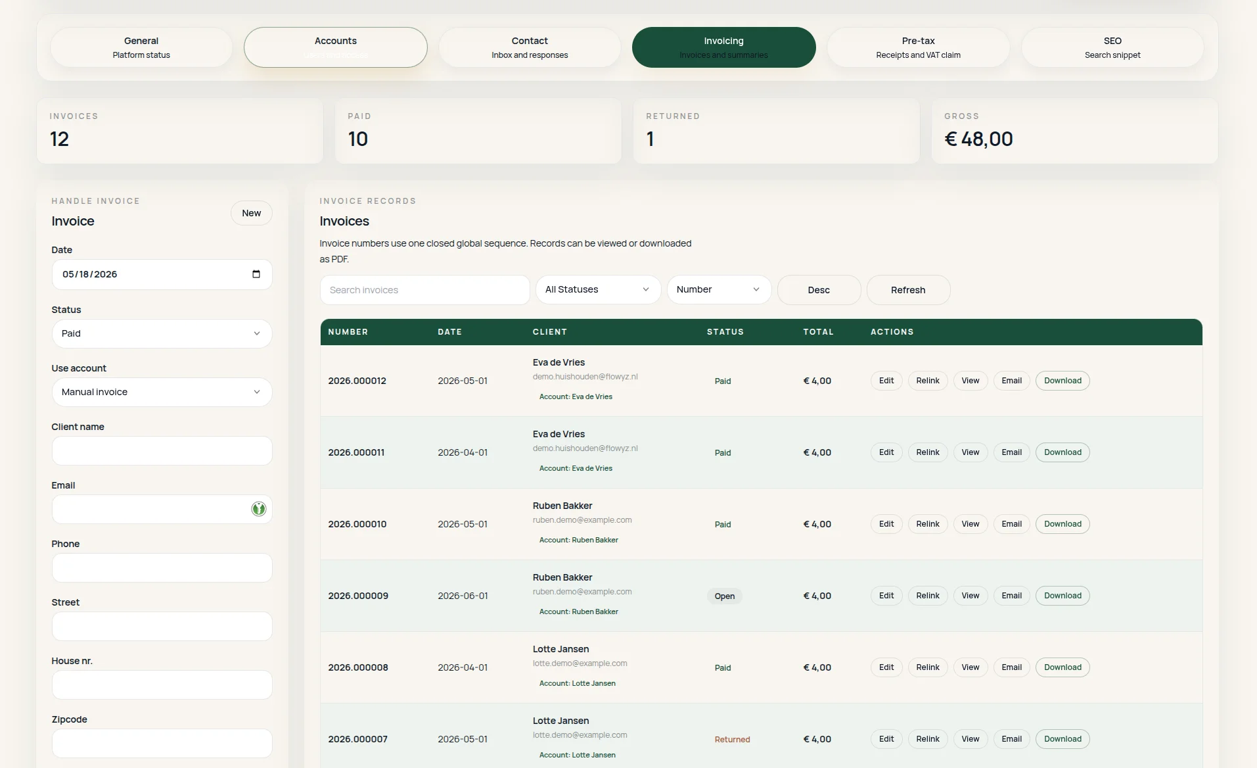Viewport: 1257px width, 768px height.
Task: Expand the Use account dropdown
Action: 162,392
